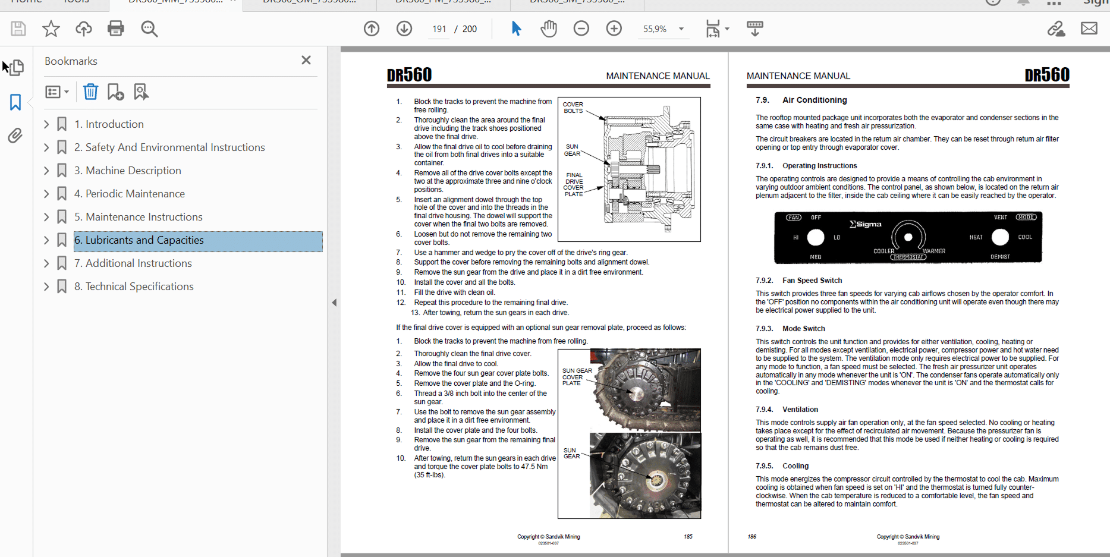
Task: Add file to starred favorites
Action: pos(51,29)
